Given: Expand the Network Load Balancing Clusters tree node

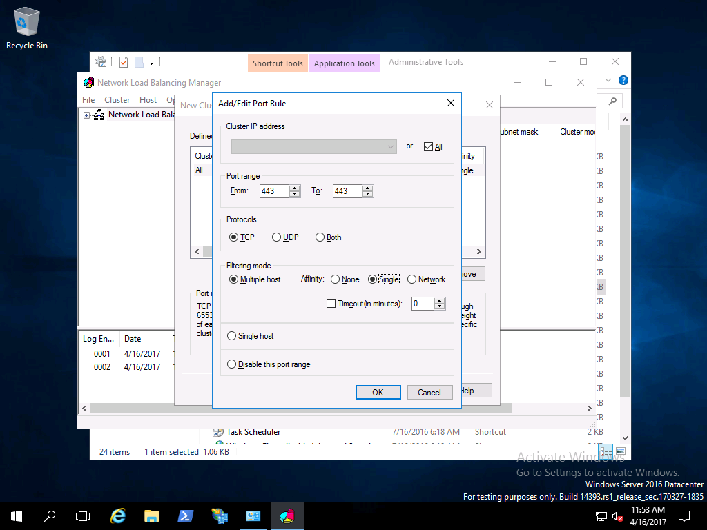Looking at the screenshot, I should pos(87,115).
